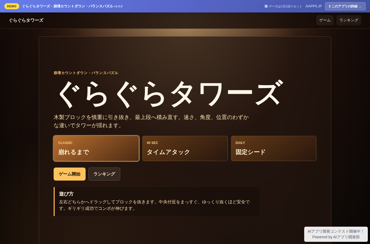Screen dimensions: 370x244
Task: Click the AIアプリ開発コンテスト開催中 banner
Action: tap(336, 231)
